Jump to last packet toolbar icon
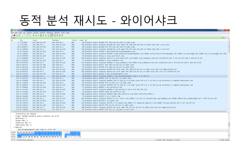Viewport: 250px width, 141px height. pyautogui.click(x=46, y=35)
